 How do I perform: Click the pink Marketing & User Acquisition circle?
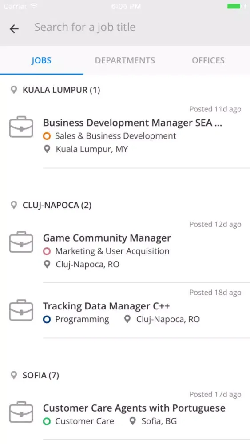47,251
